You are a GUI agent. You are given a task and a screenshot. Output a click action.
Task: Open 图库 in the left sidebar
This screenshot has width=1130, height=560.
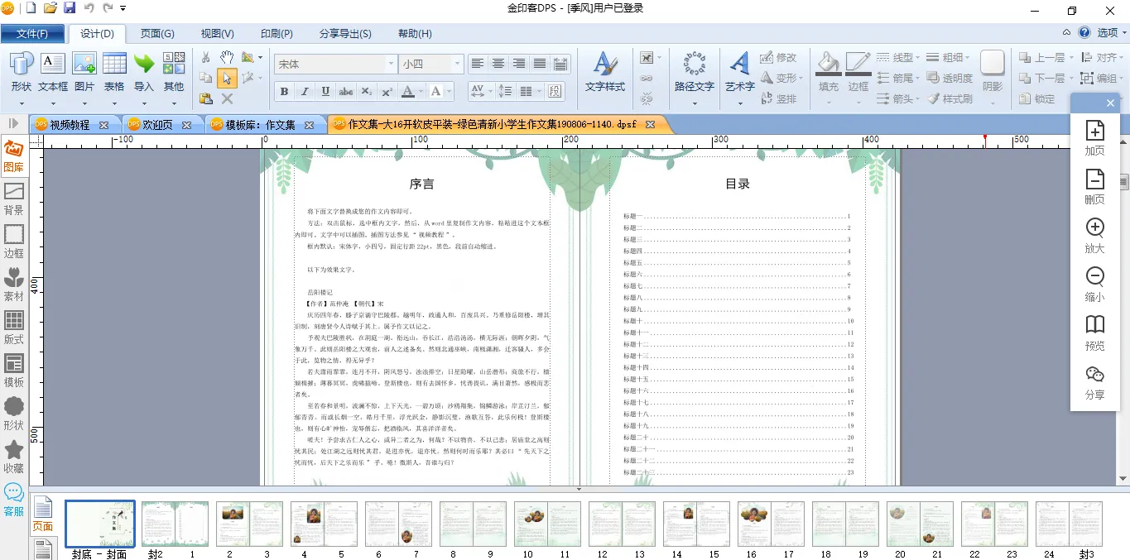pyautogui.click(x=14, y=156)
